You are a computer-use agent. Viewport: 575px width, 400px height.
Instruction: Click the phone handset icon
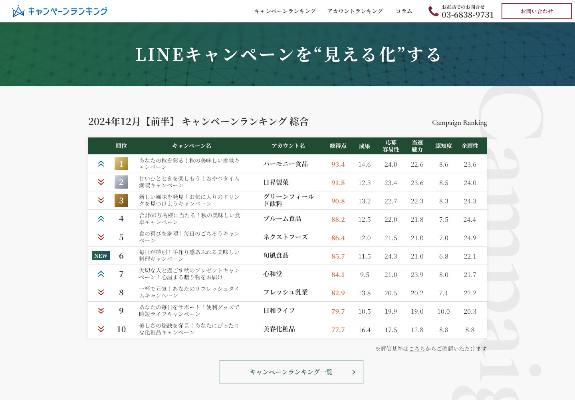(433, 11)
